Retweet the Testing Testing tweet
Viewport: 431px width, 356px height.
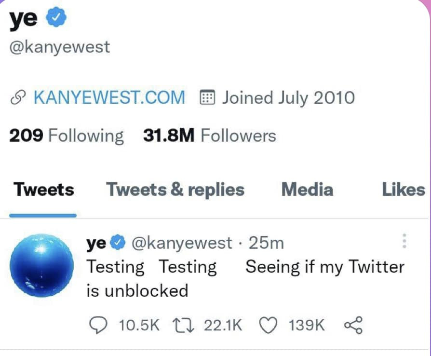tap(182, 326)
